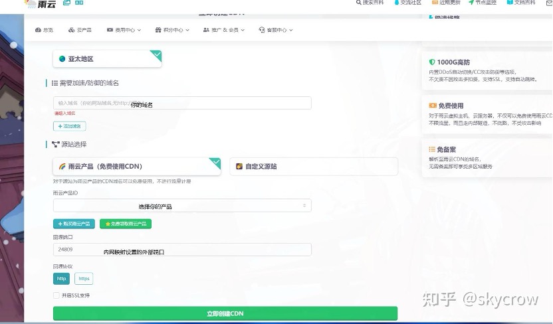
Task: Choose the https origin protocol
Action: pos(84,279)
